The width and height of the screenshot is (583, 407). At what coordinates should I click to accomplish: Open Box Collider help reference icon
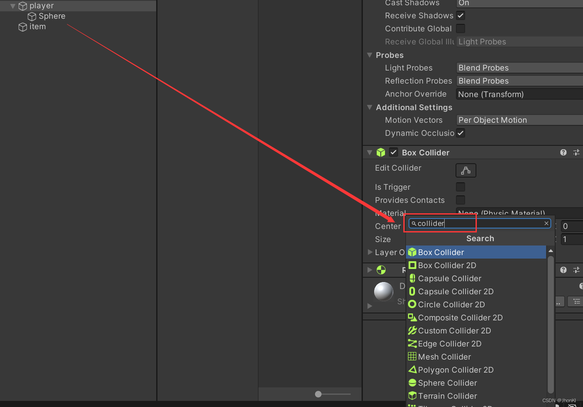563,152
